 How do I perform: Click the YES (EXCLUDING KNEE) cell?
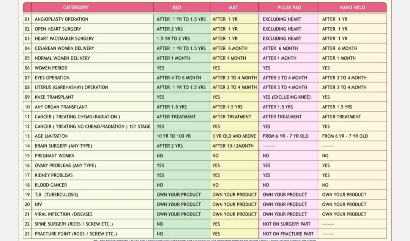click(287, 97)
